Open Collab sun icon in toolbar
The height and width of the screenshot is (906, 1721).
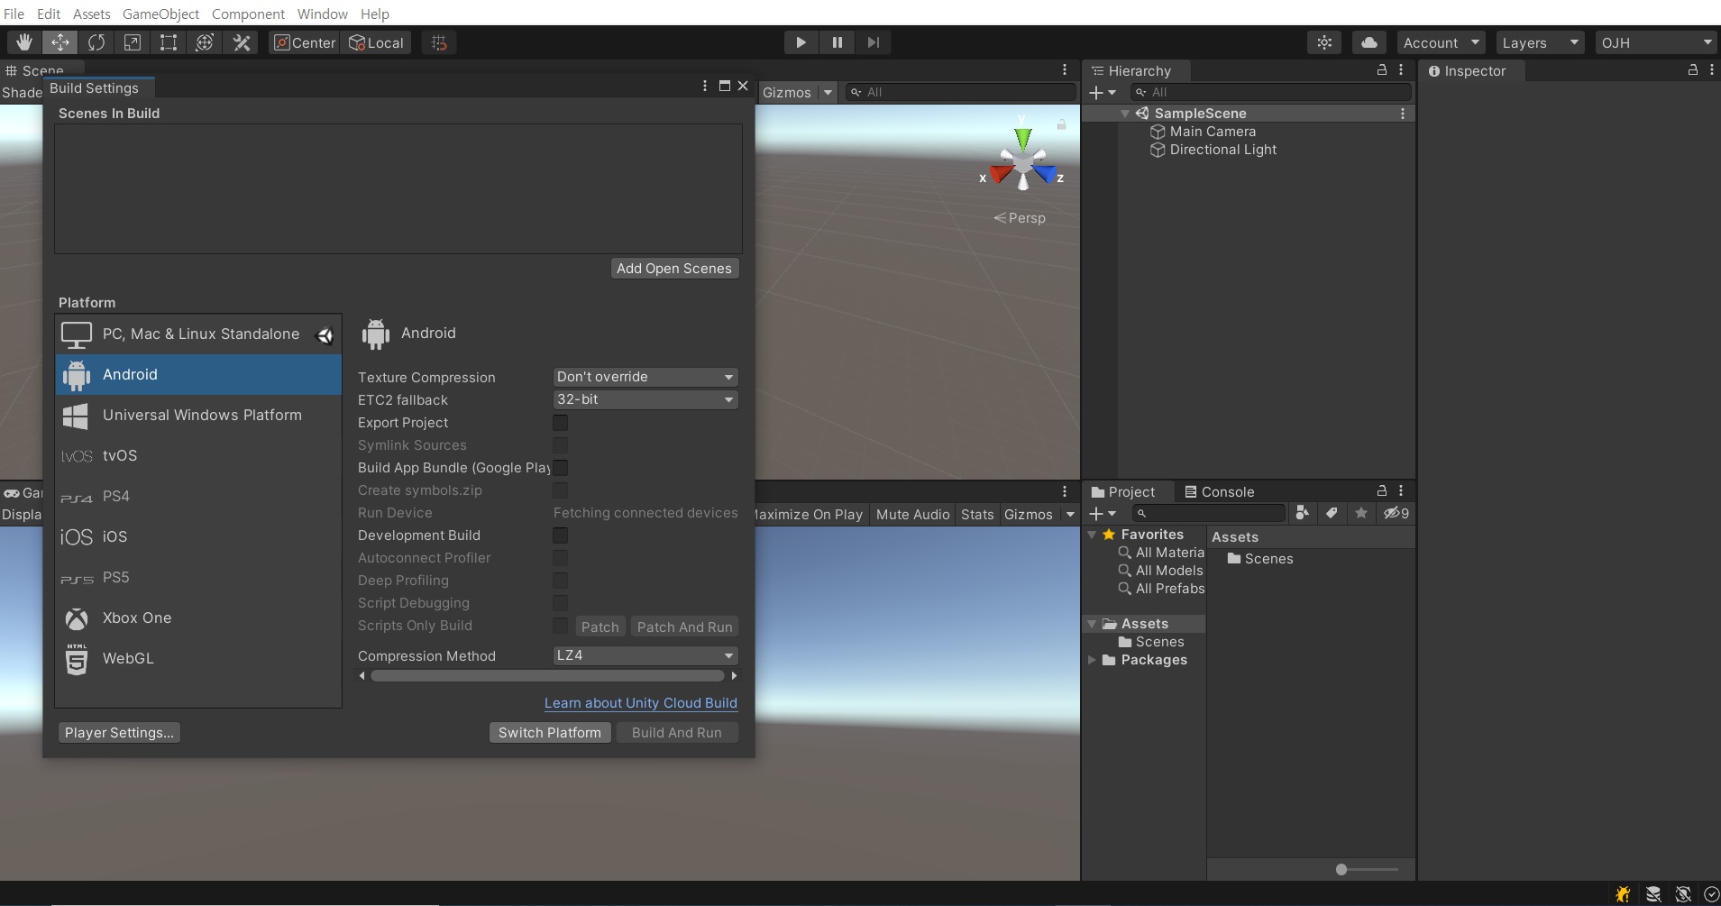(x=1324, y=42)
